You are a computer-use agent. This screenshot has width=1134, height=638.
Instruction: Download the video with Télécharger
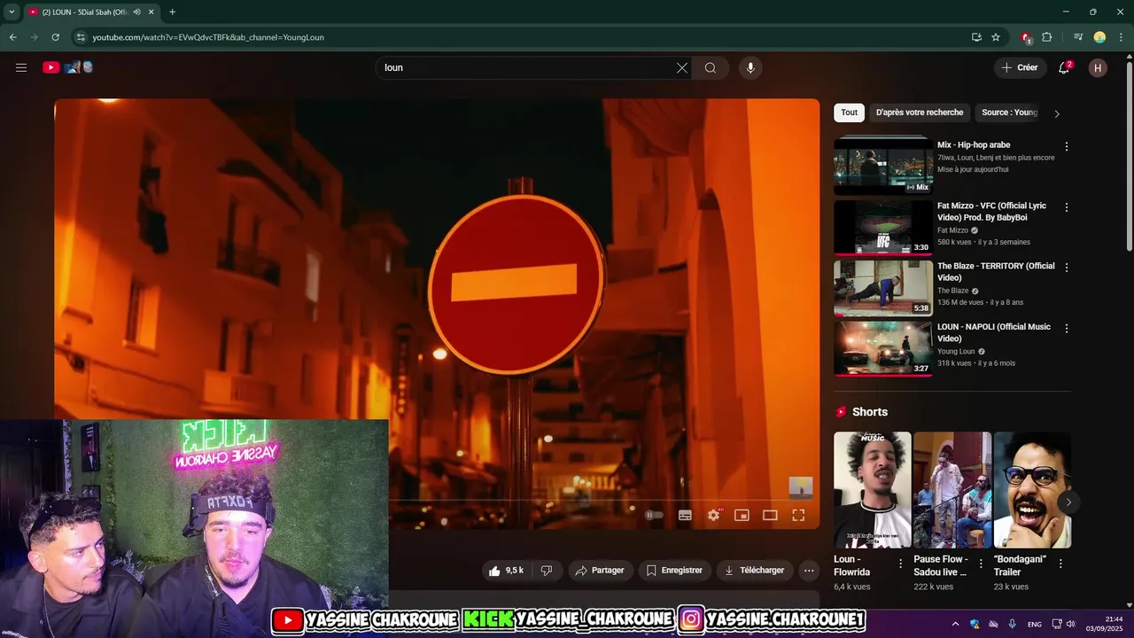[754, 571]
